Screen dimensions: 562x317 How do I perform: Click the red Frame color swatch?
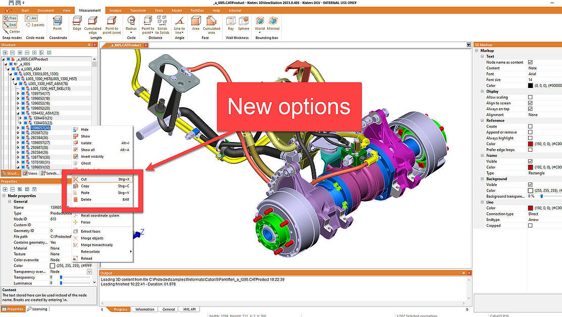click(x=530, y=167)
